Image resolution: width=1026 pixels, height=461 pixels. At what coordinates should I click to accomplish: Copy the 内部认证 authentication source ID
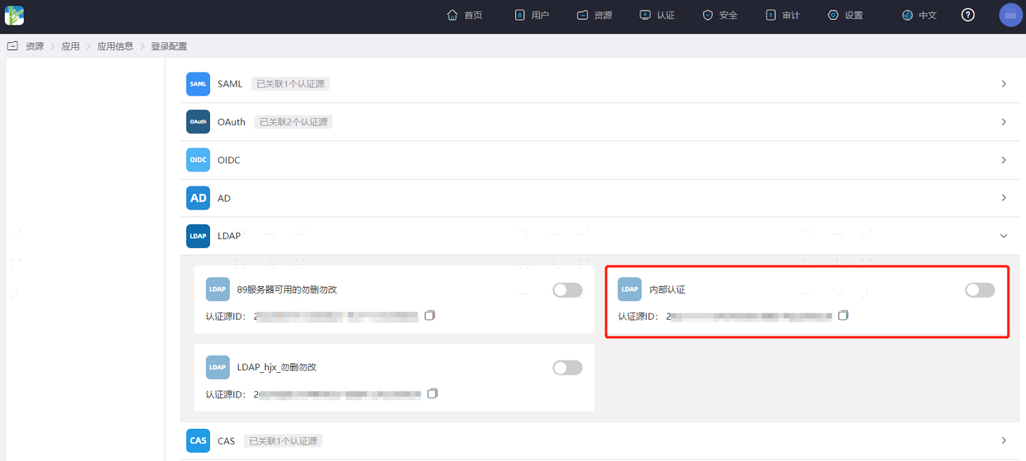[843, 316]
